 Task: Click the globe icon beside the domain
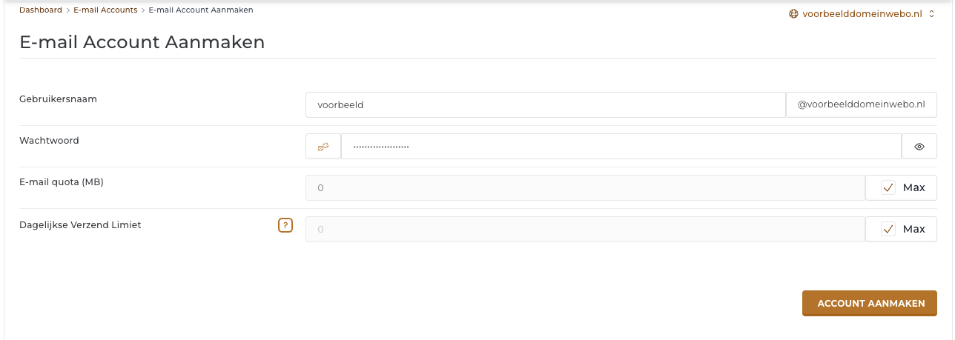794,13
